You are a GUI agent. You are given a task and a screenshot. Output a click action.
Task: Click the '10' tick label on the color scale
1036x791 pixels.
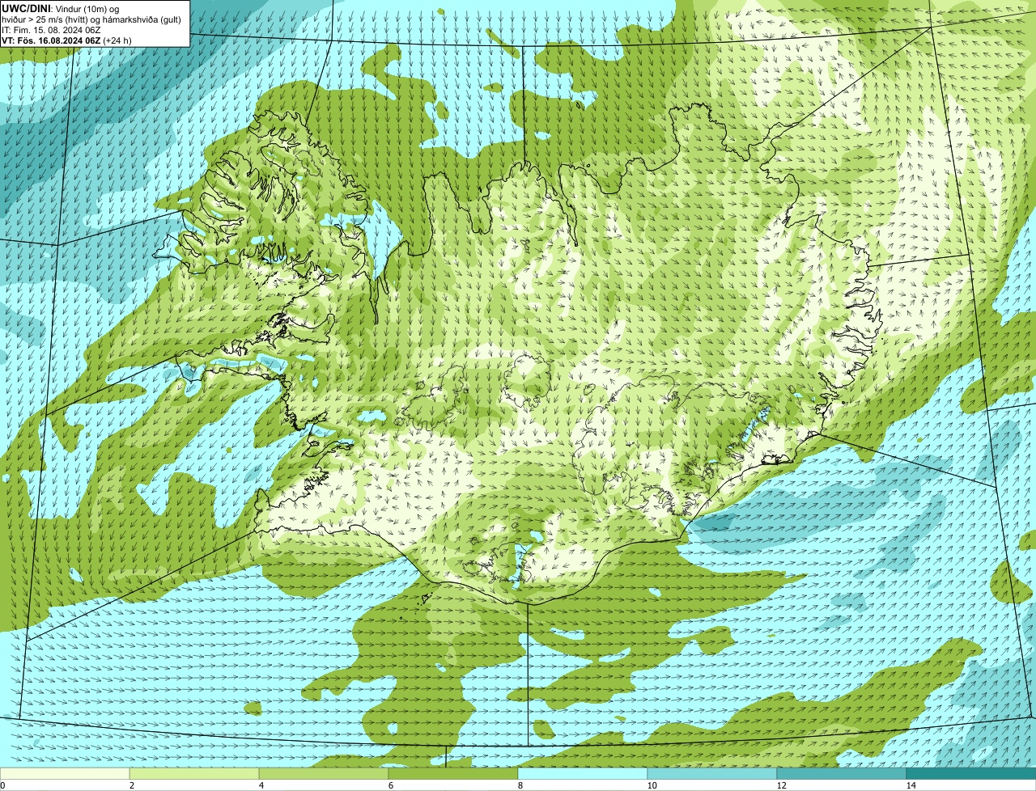coord(652,785)
